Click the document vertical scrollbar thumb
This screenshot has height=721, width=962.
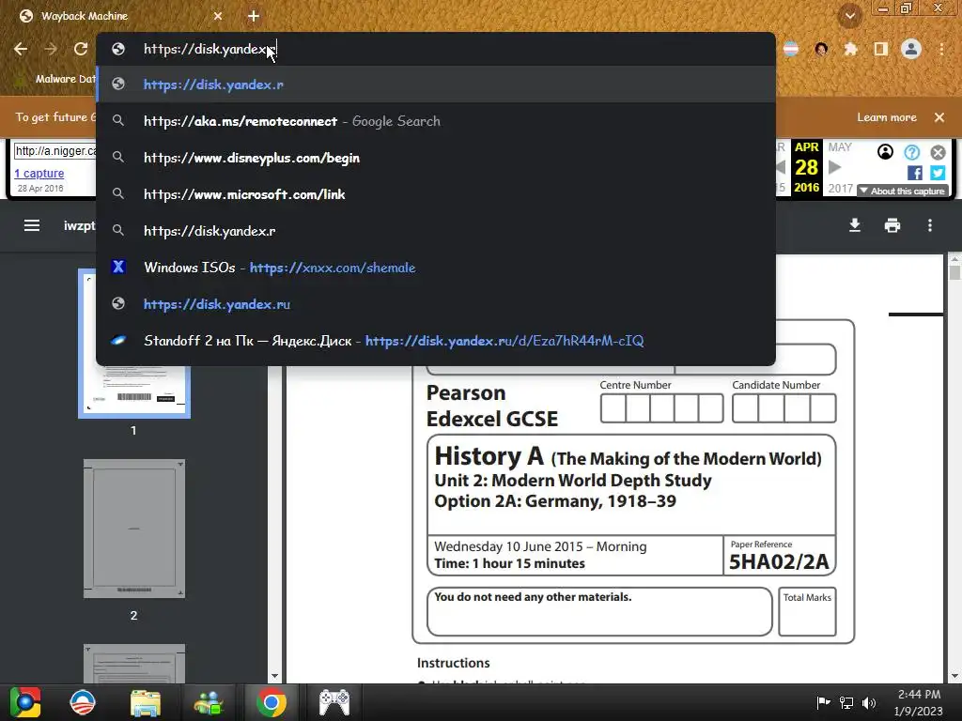[954, 271]
